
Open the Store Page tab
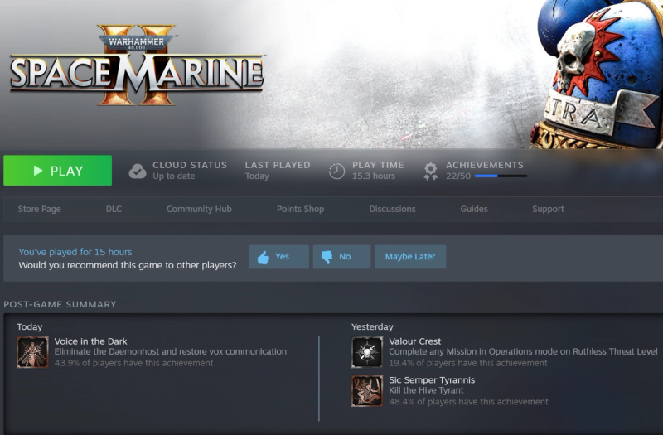pyautogui.click(x=39, y=209)
